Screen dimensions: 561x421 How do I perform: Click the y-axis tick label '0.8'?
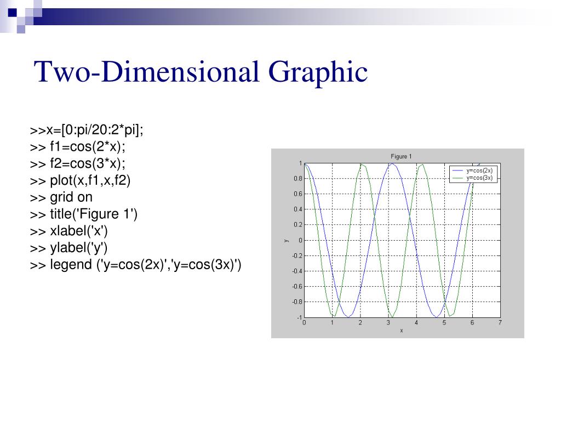click(x=297, y=178)
